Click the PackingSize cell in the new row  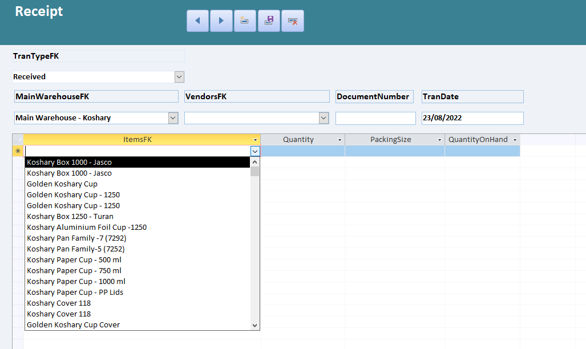tap(395, 151)
